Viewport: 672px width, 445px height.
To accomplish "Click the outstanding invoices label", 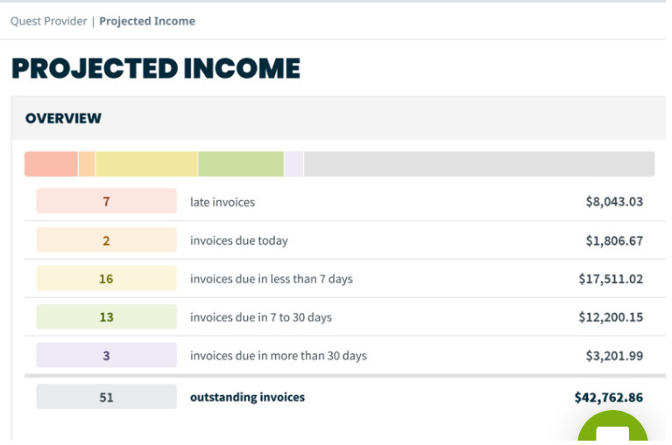I will point(247,397).
